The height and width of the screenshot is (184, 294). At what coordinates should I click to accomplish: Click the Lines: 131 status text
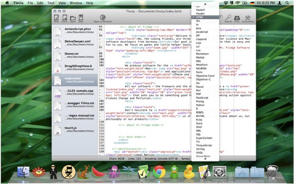[x=134, y=159]
